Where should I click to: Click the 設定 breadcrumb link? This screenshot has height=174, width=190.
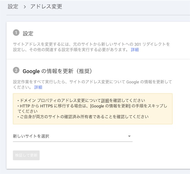pos(13,7)
